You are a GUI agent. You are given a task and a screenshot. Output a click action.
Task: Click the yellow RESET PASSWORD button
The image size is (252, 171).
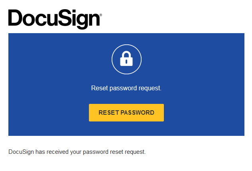click(126, 113)
